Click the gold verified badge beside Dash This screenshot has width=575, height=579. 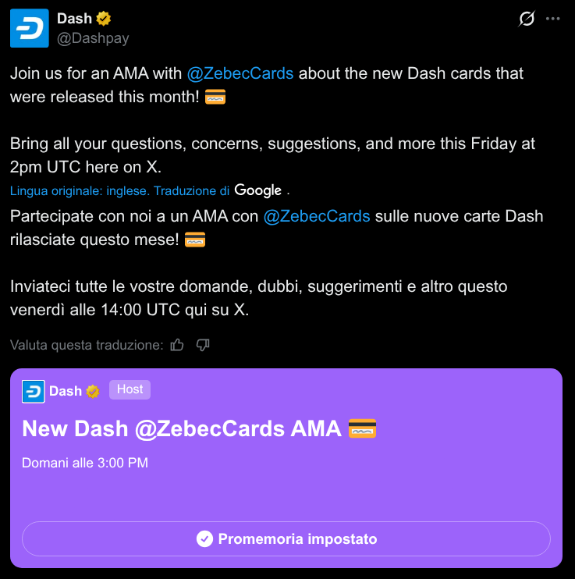(x=102, y=19)
